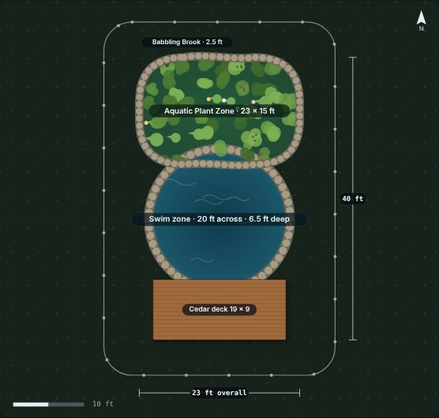Click the white flower dot in plant zone
The height and width of the screenshot is (418, 439).
click(223, 100)
